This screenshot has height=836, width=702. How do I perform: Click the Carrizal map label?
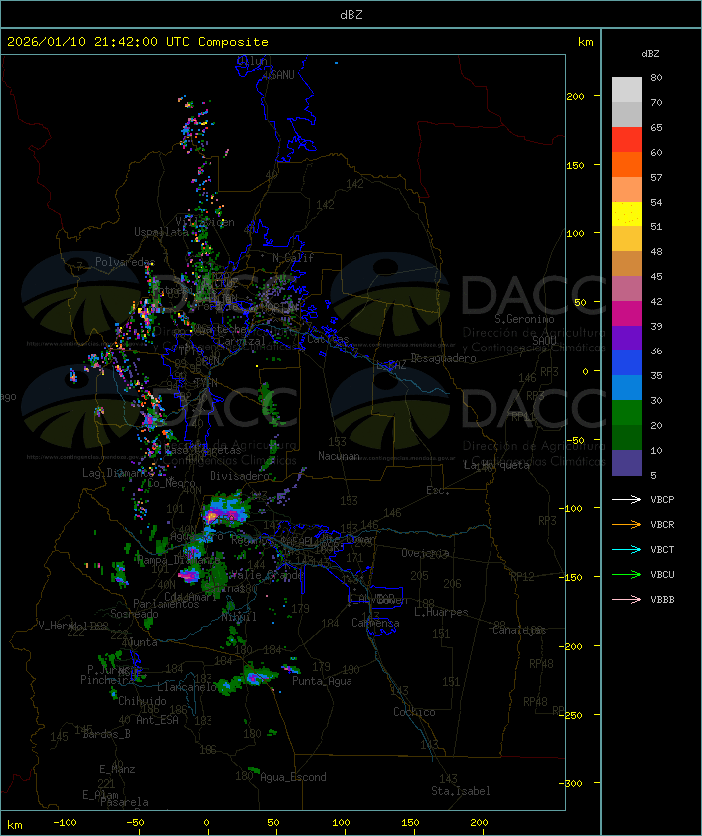pyautogui.click(x=241, y=341)
